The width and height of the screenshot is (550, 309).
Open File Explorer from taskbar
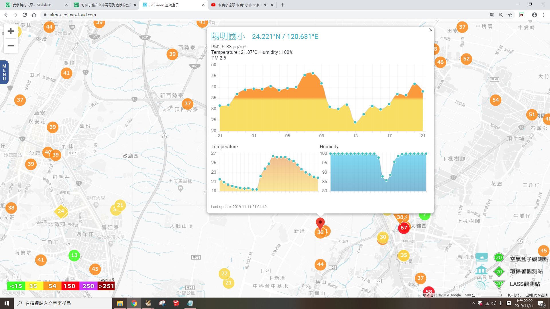[120, 303]
